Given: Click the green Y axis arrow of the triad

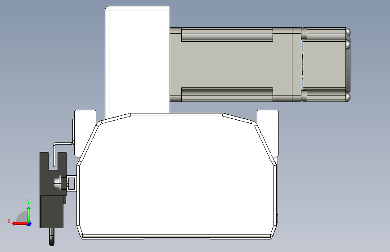Looking at the screenshot, I should [29, 215].
